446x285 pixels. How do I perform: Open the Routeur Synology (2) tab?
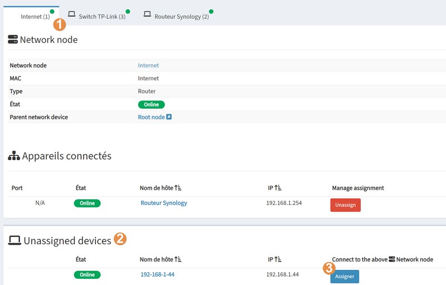[182, 17]
